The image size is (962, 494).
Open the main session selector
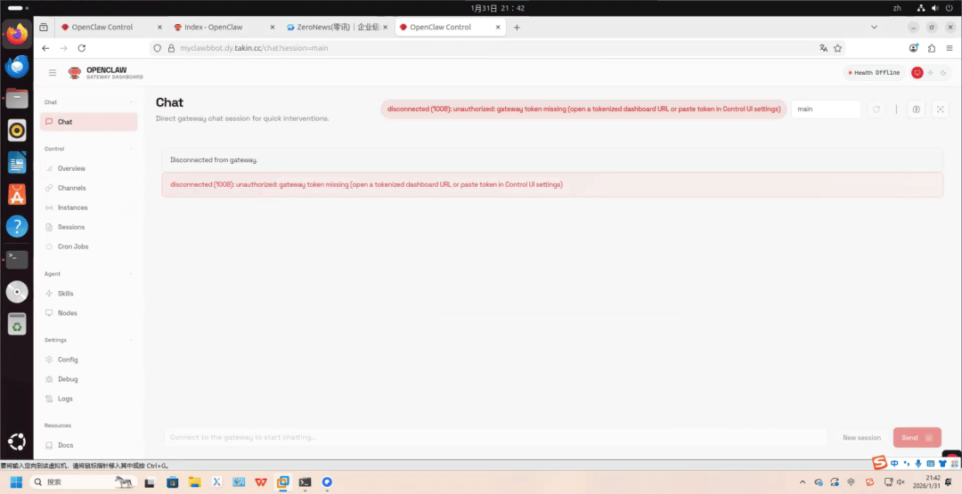[826, 109]
